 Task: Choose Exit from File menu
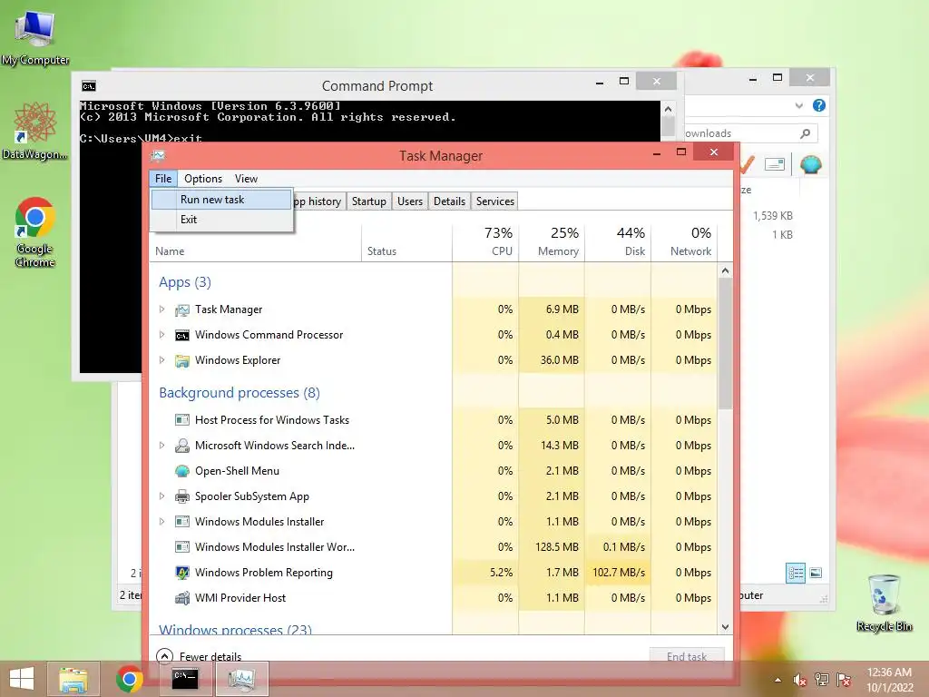[x=221, y=220]
